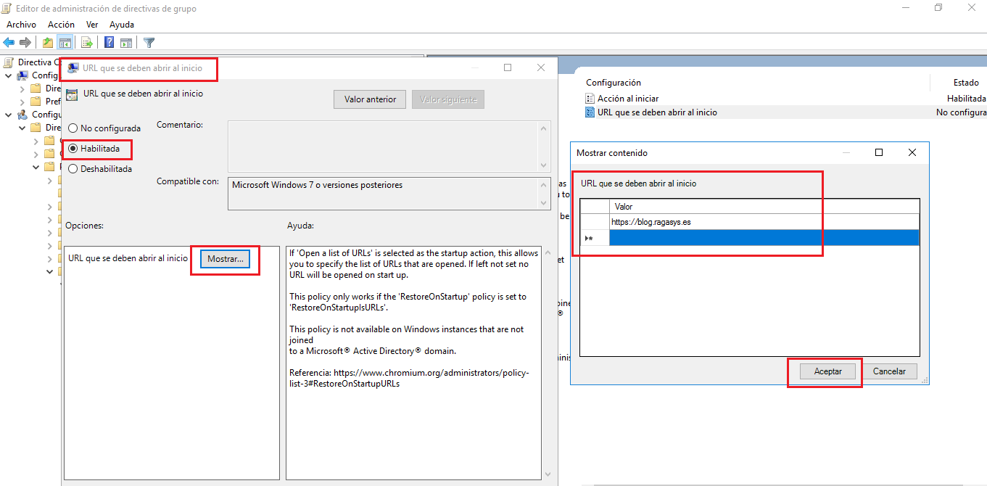987x486 pixels.
Task: Open Help using the question mark icon
Action: point(108,42)
